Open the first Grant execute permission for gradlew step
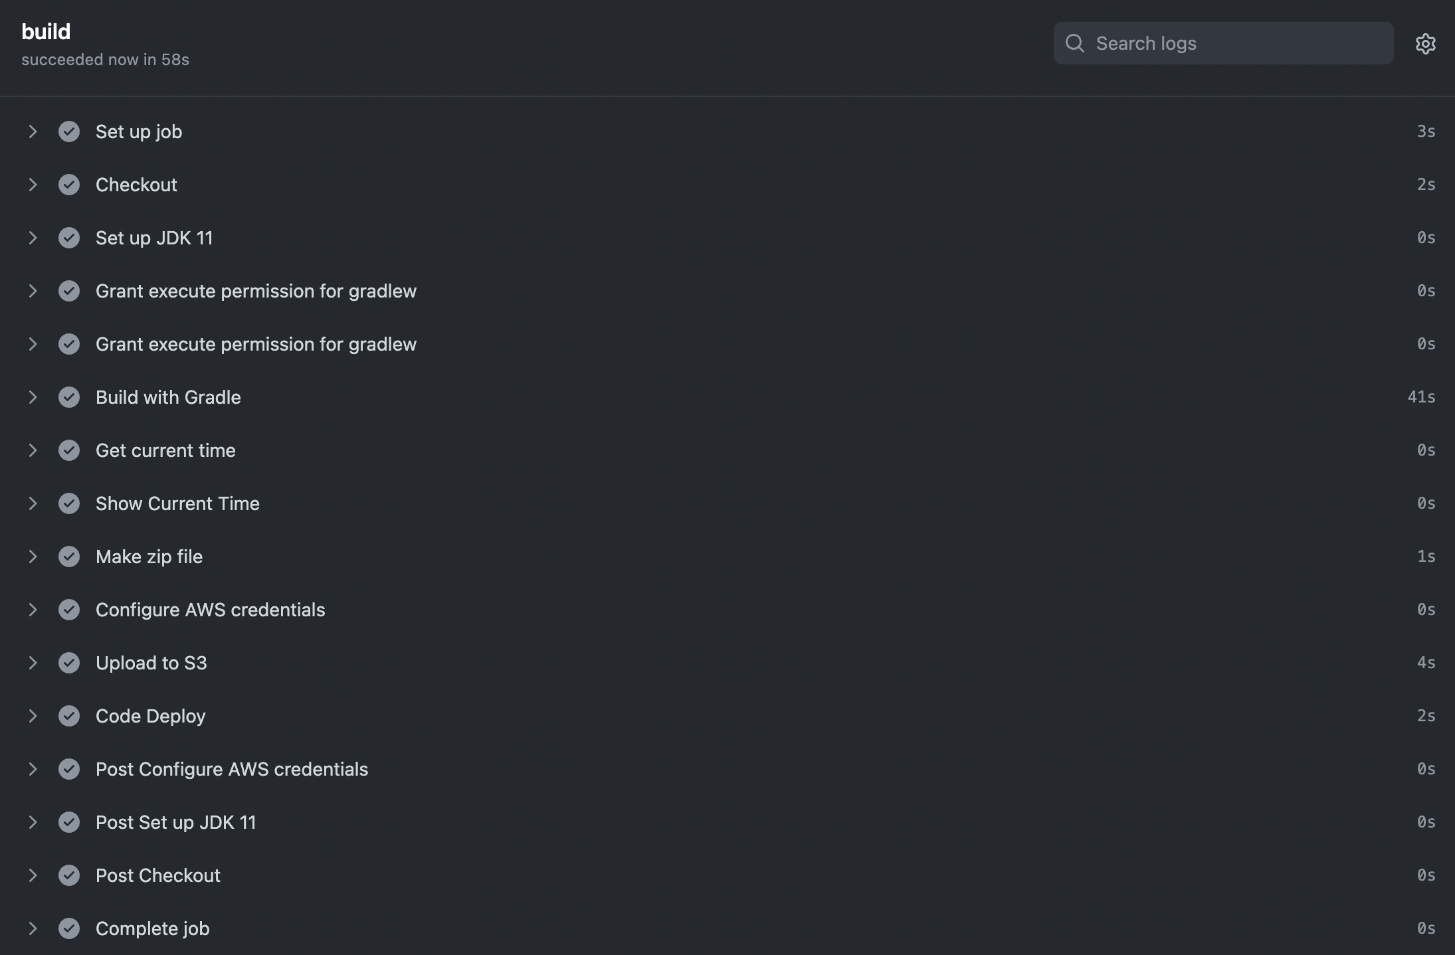1455x955 pixels. (727, 291)
